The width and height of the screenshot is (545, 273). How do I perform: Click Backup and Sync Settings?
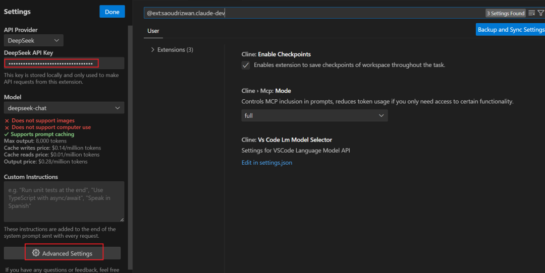(x=511, y=30)
